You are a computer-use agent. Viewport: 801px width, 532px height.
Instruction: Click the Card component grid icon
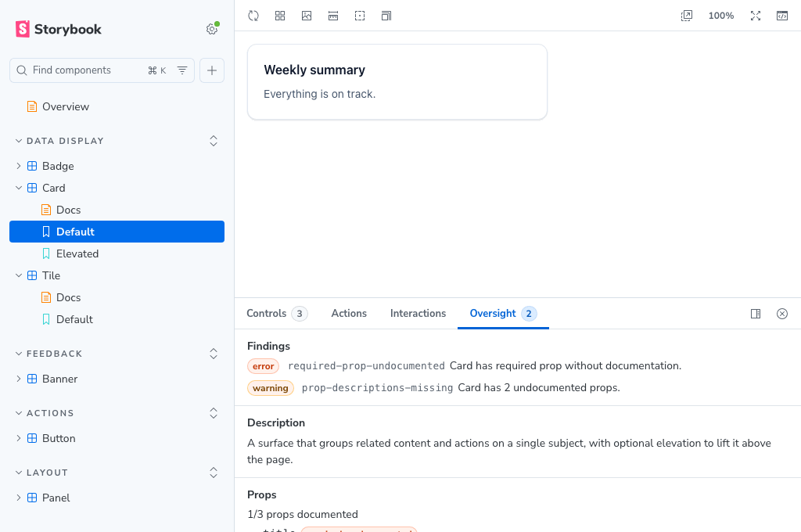click(32, 188)
